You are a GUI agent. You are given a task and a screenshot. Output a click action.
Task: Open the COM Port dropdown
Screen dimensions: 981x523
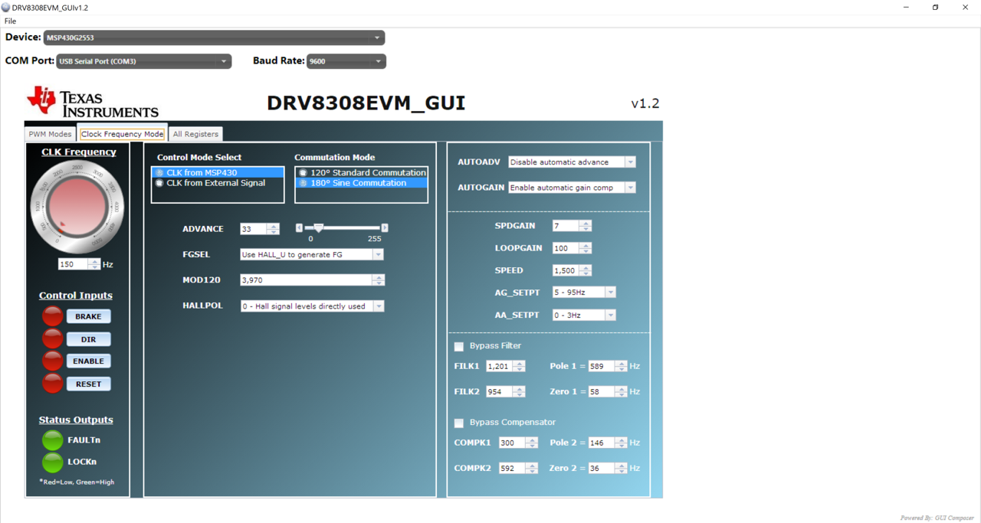[x=144, y=61]
